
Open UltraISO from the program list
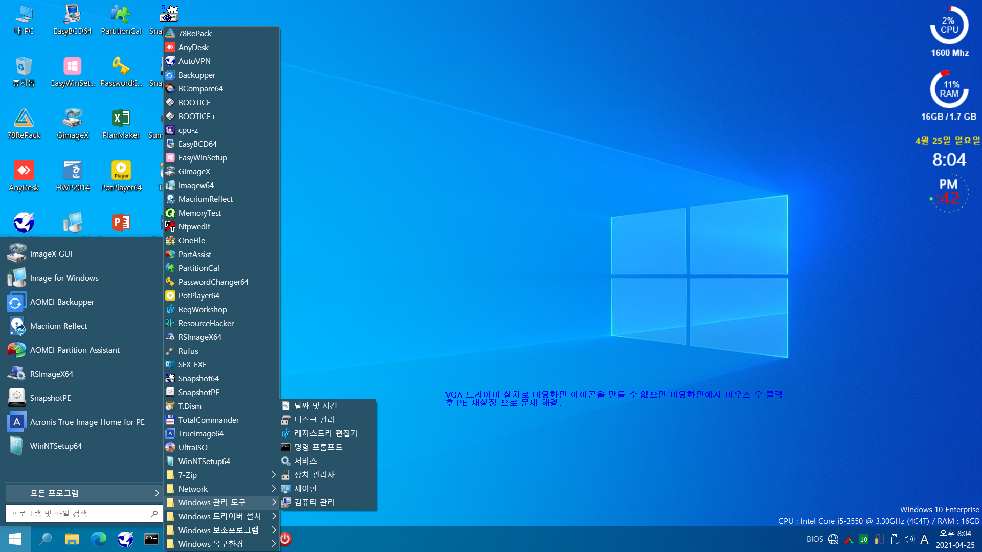[x=222, y=447]
